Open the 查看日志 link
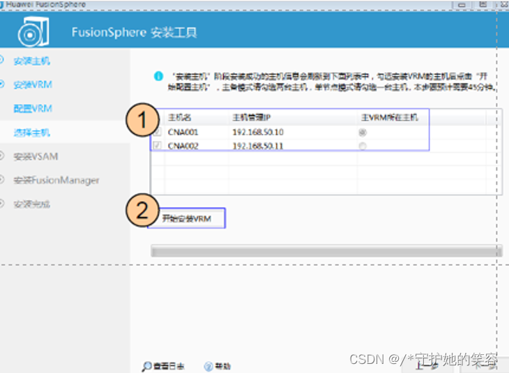This screenshot has height=373, width=509. (169, 366)
